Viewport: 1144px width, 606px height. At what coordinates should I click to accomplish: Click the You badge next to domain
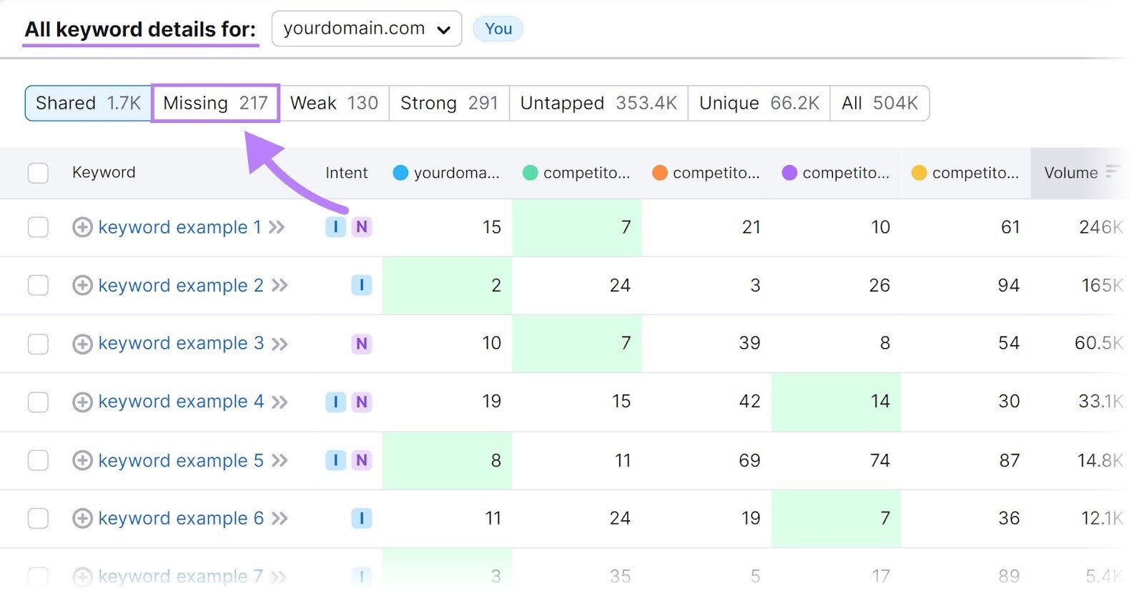[498, 29]
